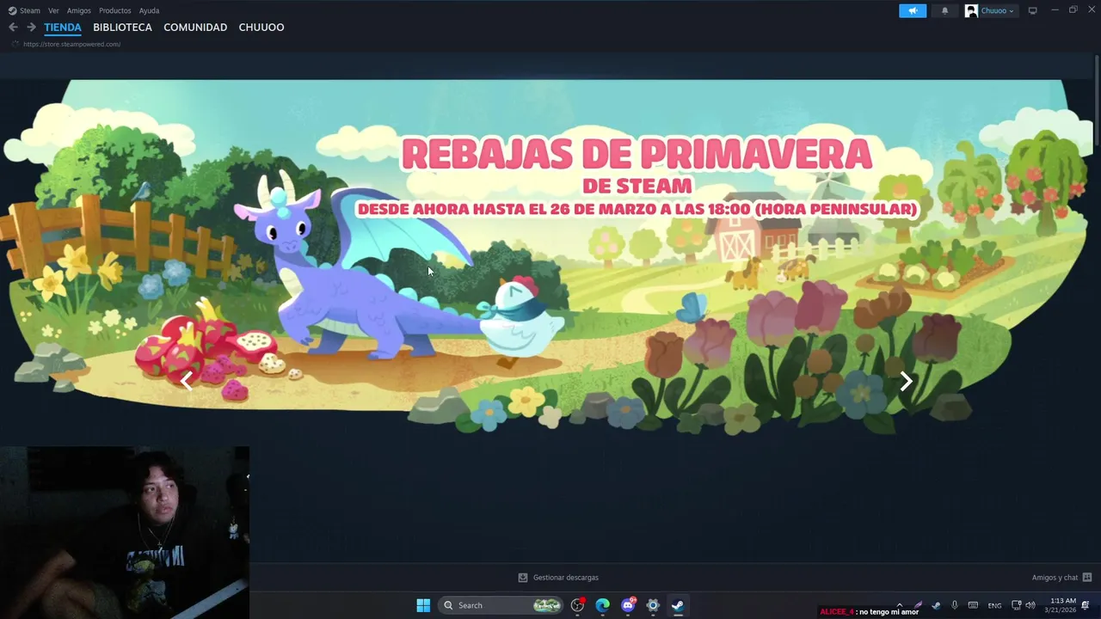Enter Big Picture mode via monitor icon
Viewport: 1101px width, 619px height.
pyautogui.click(x=1033, y=10)
